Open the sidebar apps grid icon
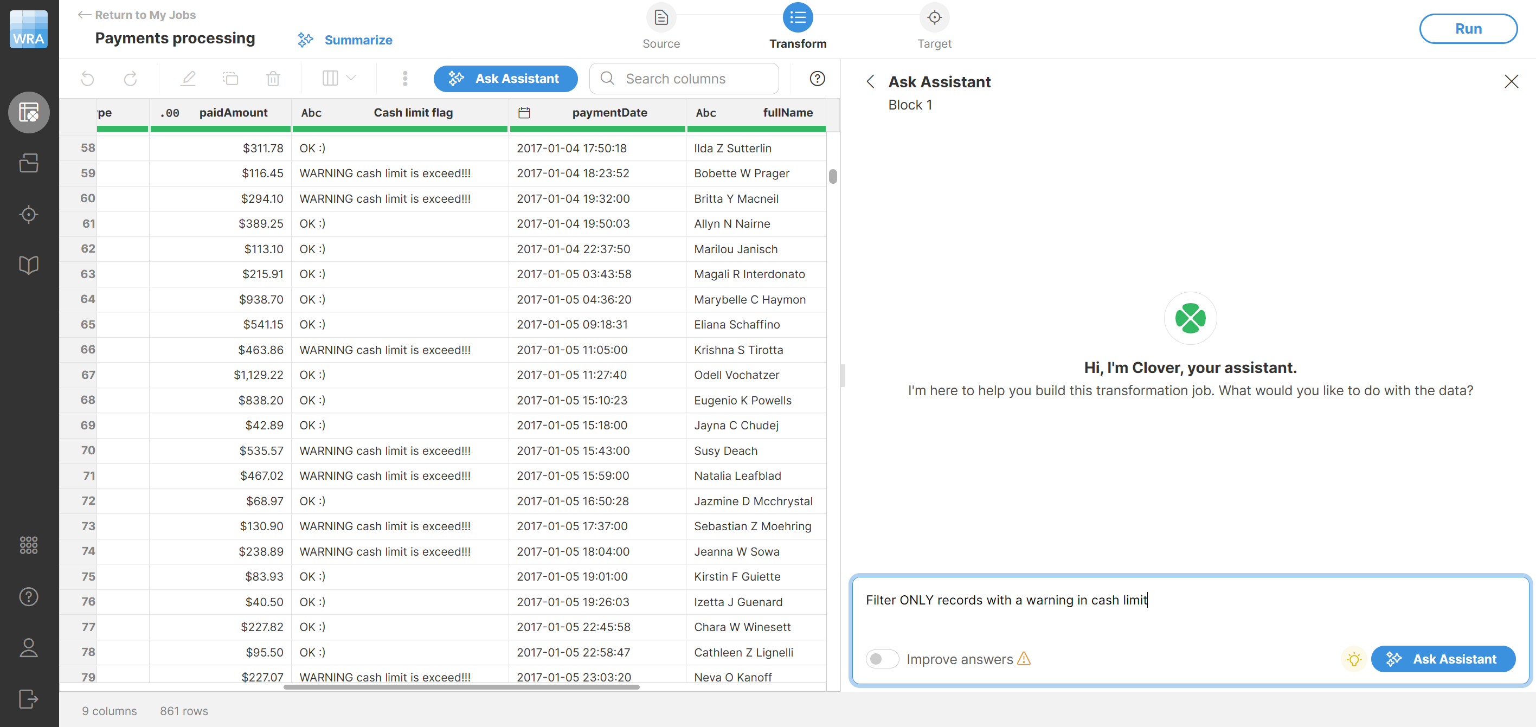 click(x=29, y=545)
